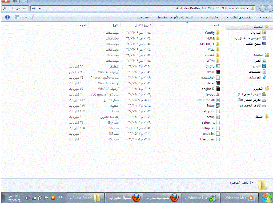Expand the address bar history dropdown
This screenshot has height=205, width=273.
point(40,8)
